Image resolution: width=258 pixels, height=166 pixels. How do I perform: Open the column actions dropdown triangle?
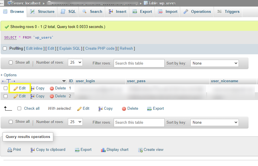click(x=64, y=81)
